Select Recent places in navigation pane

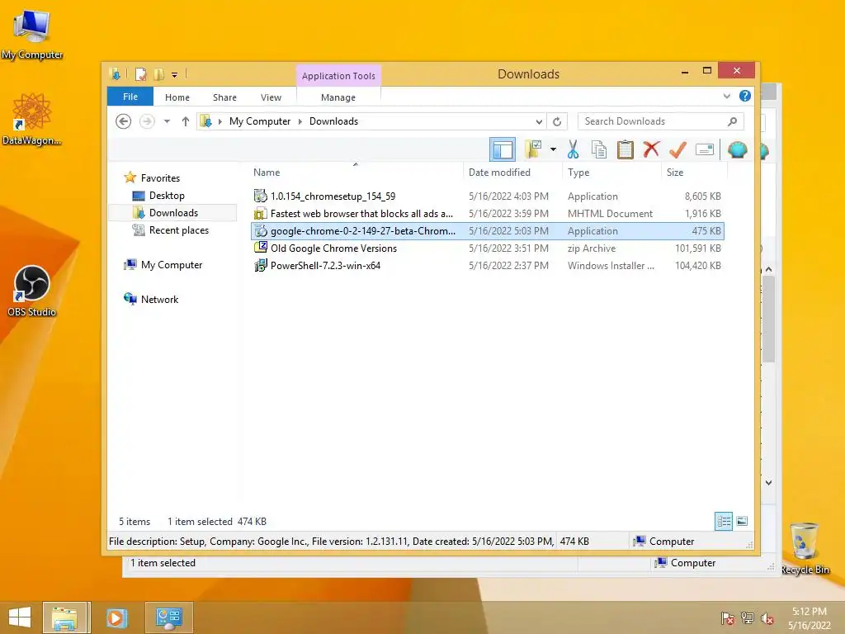point(178,230)
